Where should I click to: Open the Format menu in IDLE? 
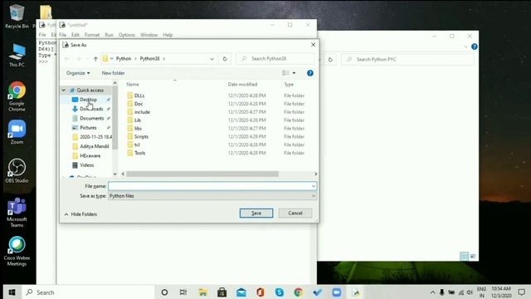[x=92, y=35]
